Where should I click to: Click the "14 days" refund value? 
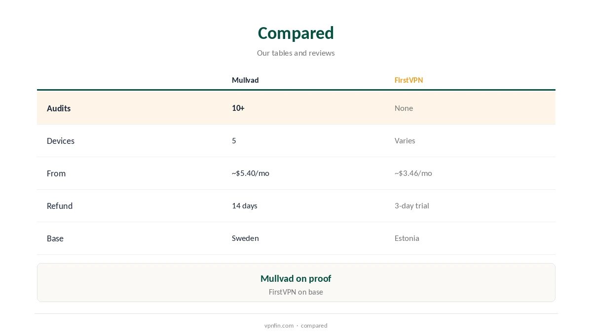(245, 205)
